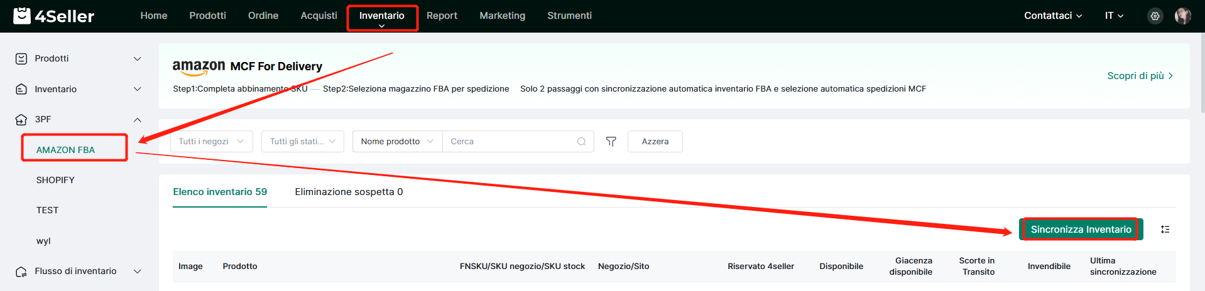Viewport: 1205px width, 291px height.
Task: Click the Invendibile column header
Action: [x=1049, y=267]
